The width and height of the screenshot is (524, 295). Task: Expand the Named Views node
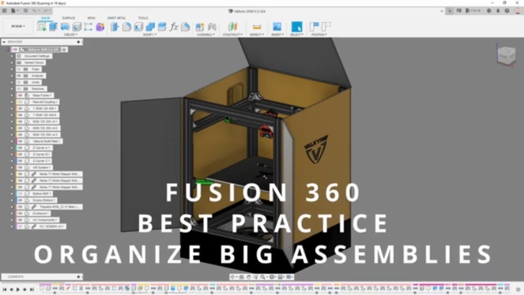pyautogui.click(x=12, y=63)
